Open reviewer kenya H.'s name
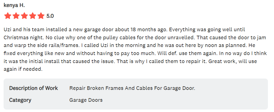Screen dimensions: 274x112 (14, 5)
